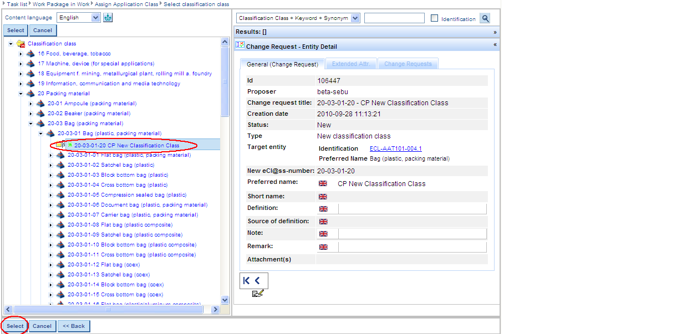Image resolution: width=677 pixels, height=334 pixels.
Task: Click the Classification class root folder icon
Action: coord(21,44)
